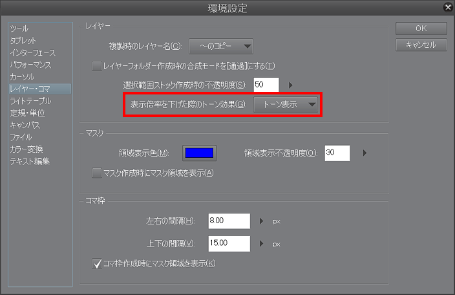The width and height of the screenshot is (455, 295).
Task: Click the OK button
Action: 421,28
